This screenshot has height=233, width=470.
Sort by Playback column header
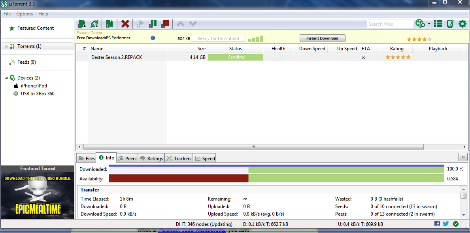(438, 49)
